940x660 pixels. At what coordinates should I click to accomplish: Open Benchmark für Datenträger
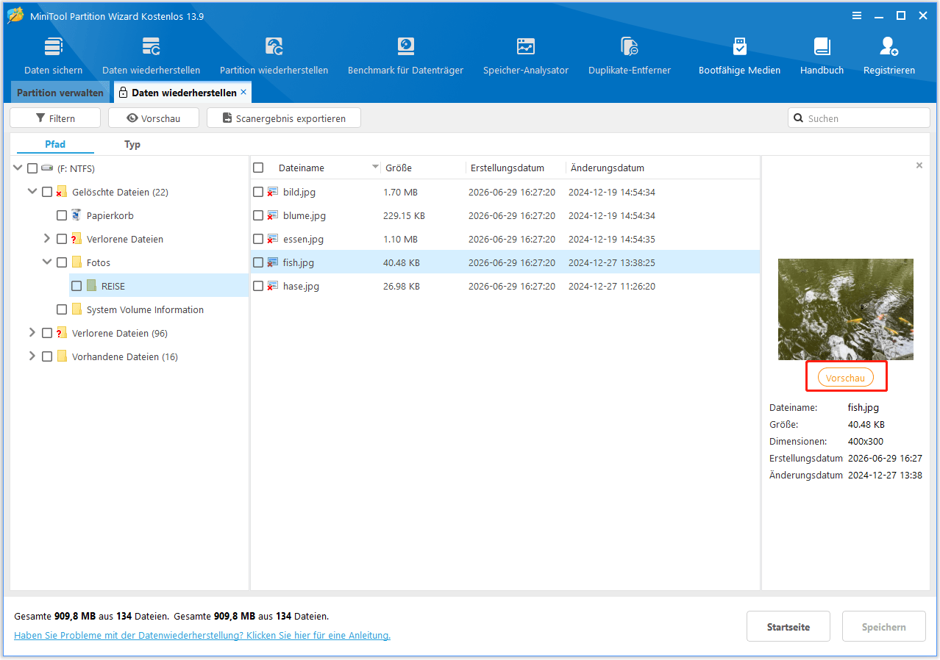[x=405, y=56]
